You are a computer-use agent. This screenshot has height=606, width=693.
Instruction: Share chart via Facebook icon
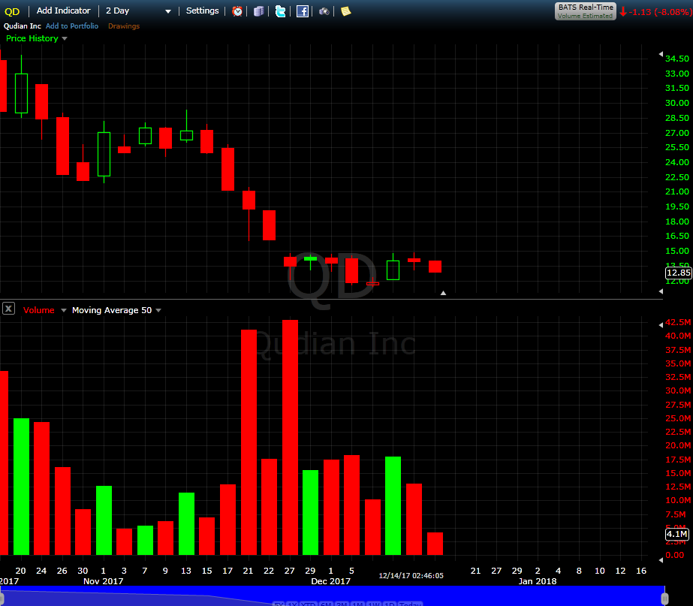[302, 11]
